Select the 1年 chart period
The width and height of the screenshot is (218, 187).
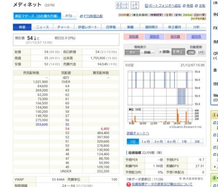click(x=184, y=142)
